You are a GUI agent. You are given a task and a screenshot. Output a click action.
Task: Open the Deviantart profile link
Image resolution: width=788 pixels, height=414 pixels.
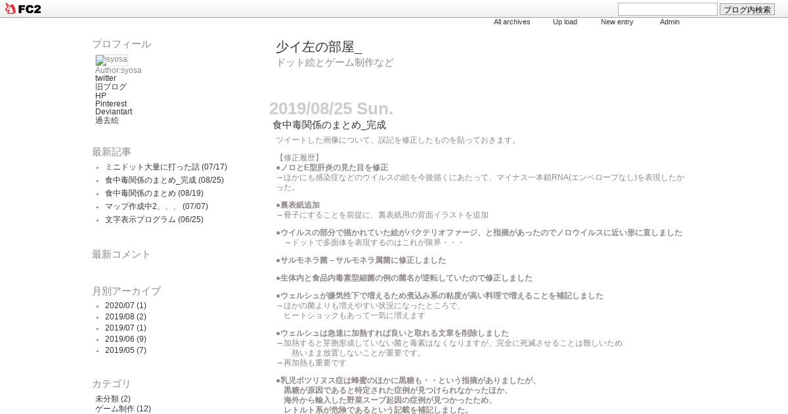[114, 112]
